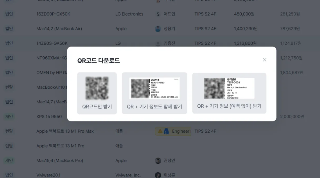Click the warning triangle icon by Engineering

[160, 131]
